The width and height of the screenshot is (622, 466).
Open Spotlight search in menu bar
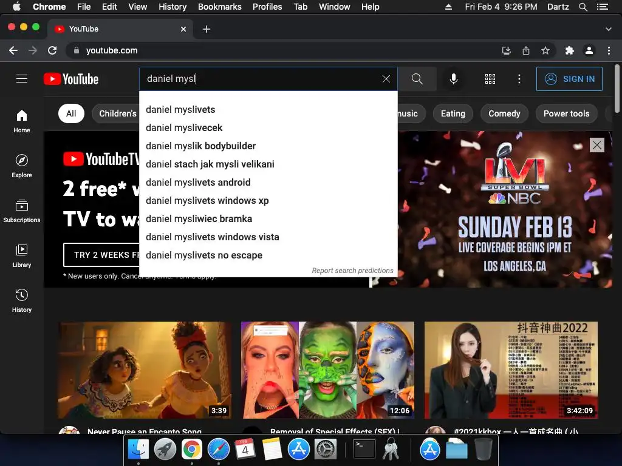click(583, 7)
